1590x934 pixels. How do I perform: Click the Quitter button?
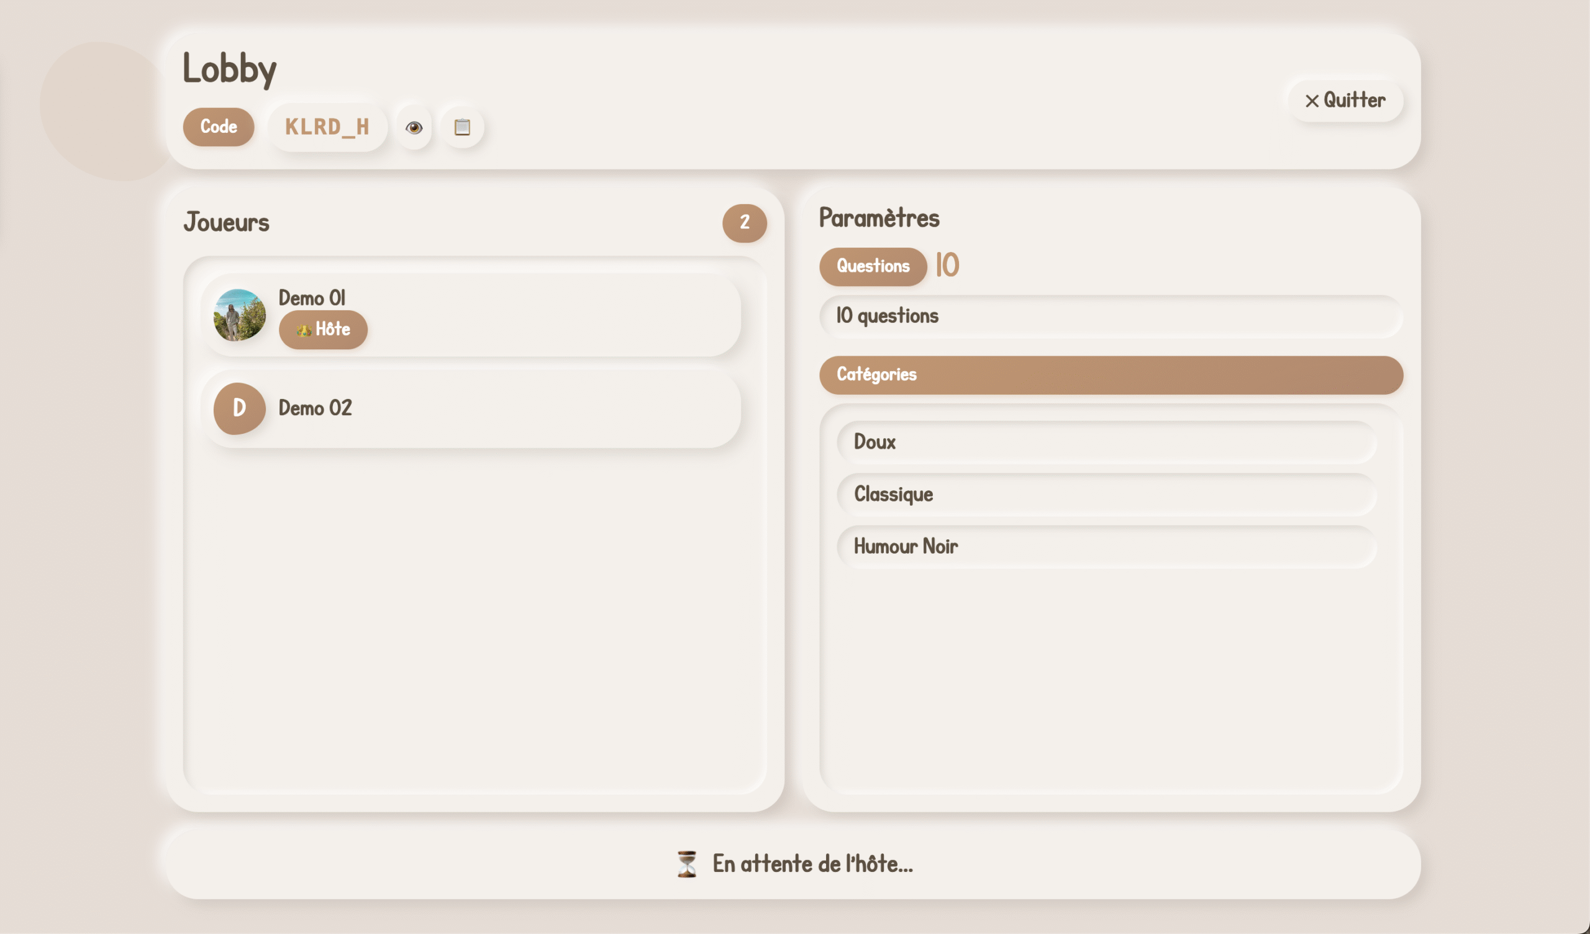[1345, 101]
